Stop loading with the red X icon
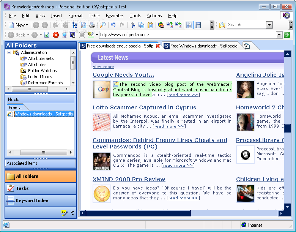Image resolution: width=296 pixels, height=232 pixels. (56, 35)
